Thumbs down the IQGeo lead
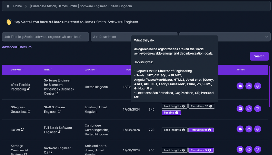The width and height of the screenshot is (272, 155). pyautogui.click(x=258, y=129)
